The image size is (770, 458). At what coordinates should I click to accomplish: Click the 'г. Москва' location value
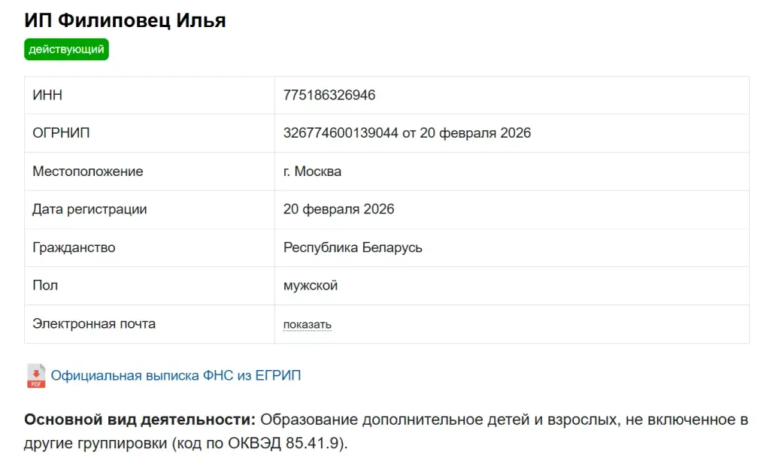click(312, 171)
